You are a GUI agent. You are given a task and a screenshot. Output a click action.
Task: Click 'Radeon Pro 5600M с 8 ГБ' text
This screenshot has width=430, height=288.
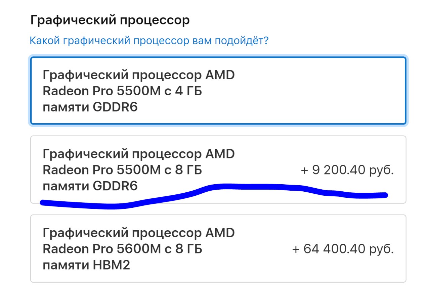click(x=122, y=249)
